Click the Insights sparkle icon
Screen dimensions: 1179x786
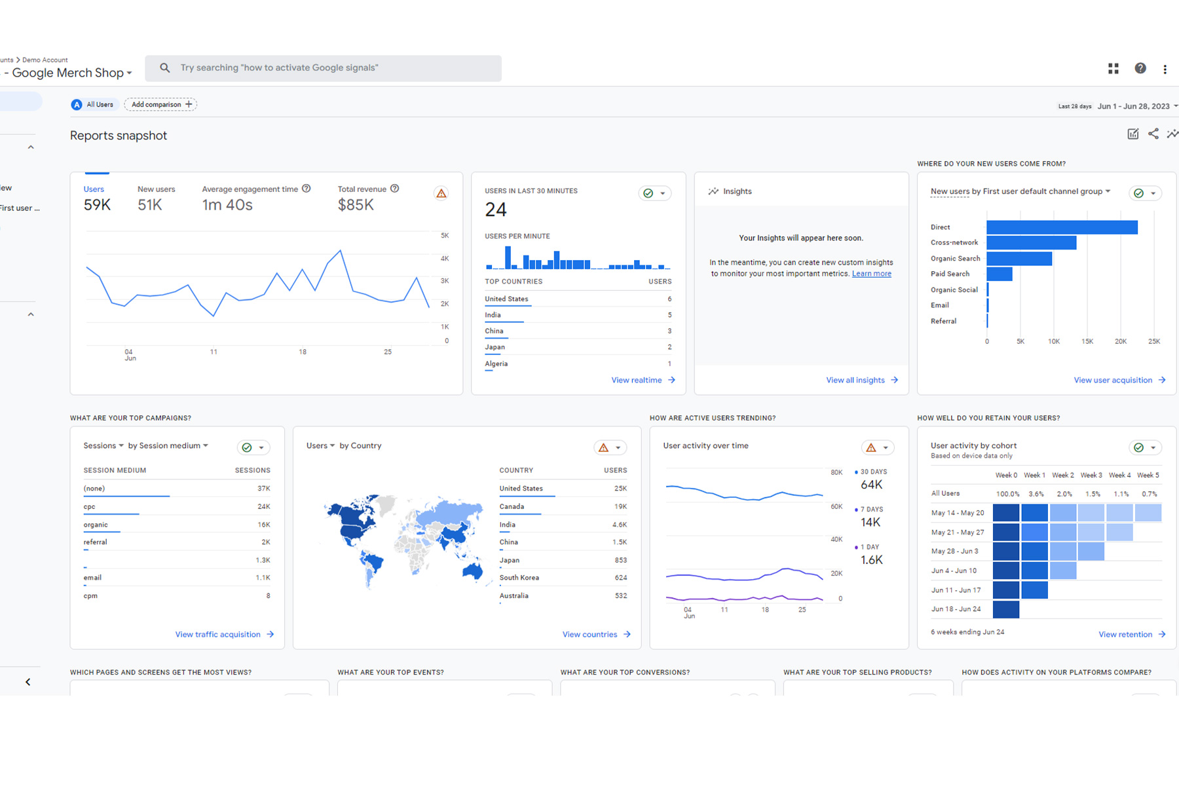[x=713, y=191]
